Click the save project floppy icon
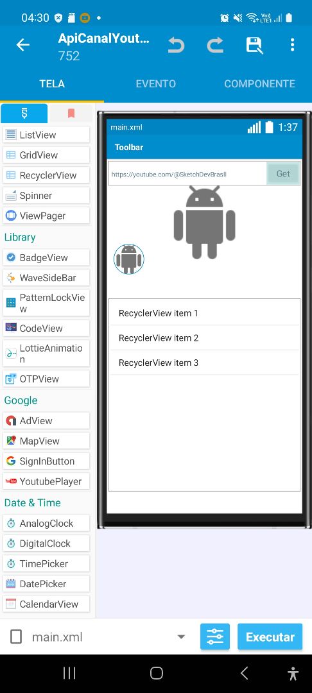 254,45
